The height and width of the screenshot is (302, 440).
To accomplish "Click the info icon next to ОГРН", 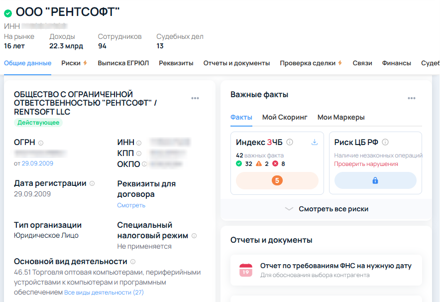I will pos(41,143).
